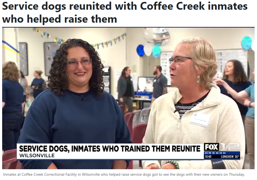Screen dimensions: 257x180
Task: Click the large clear balloon near the ceiling
Action: click(156, 36)
